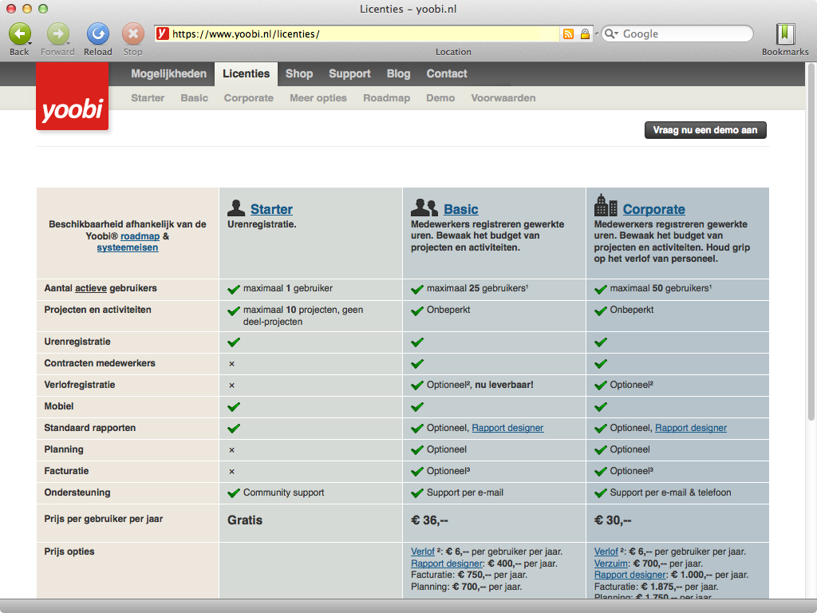Click the green checkmark in Starter Mobiel row
Image resolution: width=817 pixels, height=613 pixels.
point(234,406)
